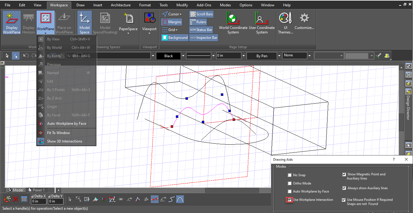Click the rectangle-with-handles icon in bottom toolbar

pos(87,199)
